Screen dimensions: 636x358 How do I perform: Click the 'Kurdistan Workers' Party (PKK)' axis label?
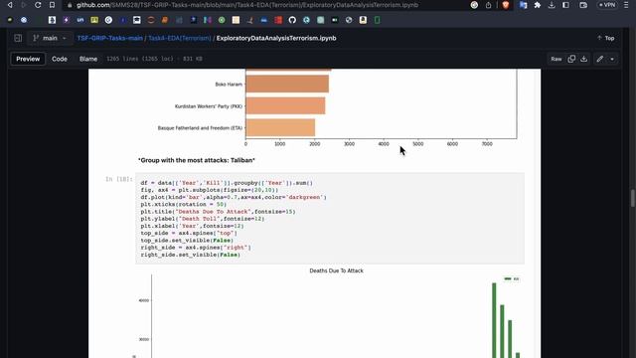pos(209,106)
